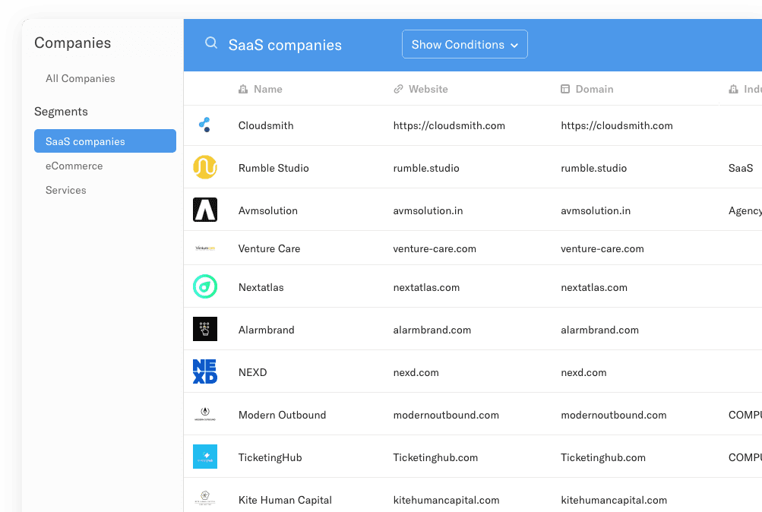Select the SaaS companies segment
The height and width of the screenshot is (512, 762).
click(105, 141)
